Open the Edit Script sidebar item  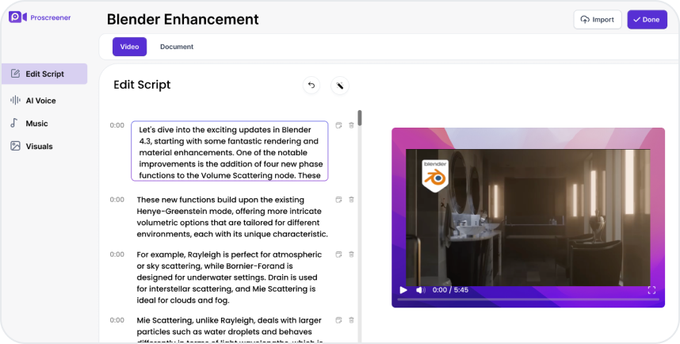tap(44, 74)
